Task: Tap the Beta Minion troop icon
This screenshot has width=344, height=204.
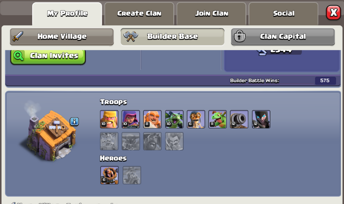Action: pyautogui.click(x=174, y=119)
